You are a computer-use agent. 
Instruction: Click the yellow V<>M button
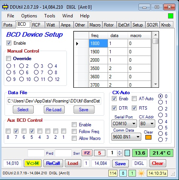click(x=32, y=163)
